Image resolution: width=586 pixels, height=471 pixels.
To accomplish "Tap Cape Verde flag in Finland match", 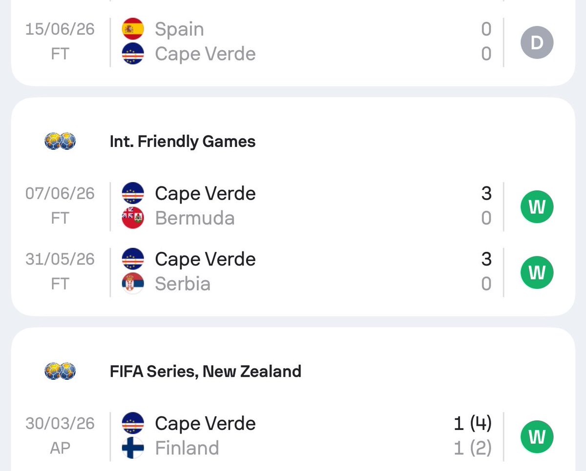I will [x=133, y=423].
